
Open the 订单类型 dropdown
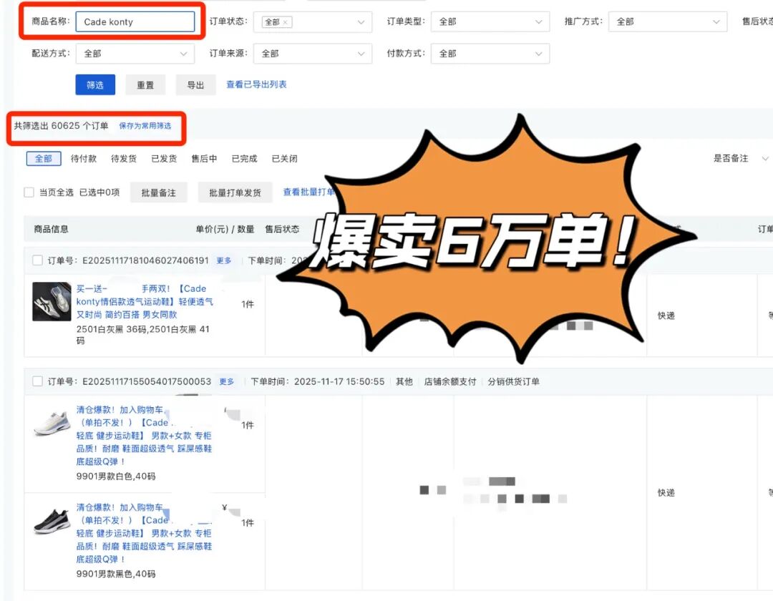tap(490, 21)
